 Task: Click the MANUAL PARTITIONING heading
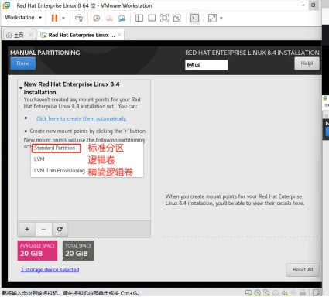45,53
